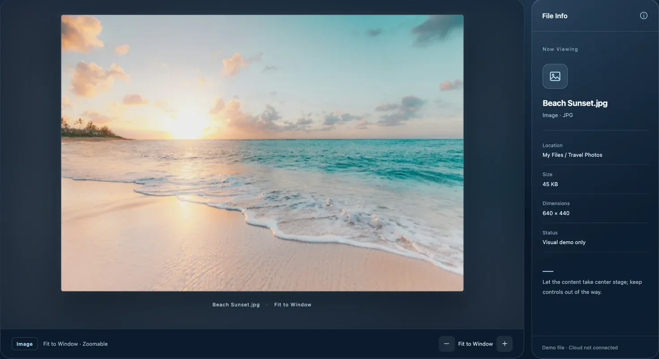Viewport: 659px width, 359px height.
Task: Click the content take center stage note
Action: [x=592, y=287]
